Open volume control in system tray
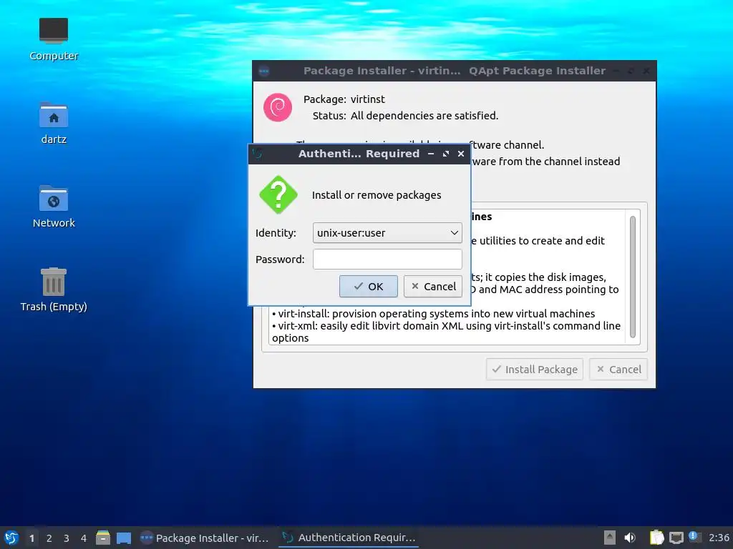The width and height of the screenshot is (733, 549). 630,538
